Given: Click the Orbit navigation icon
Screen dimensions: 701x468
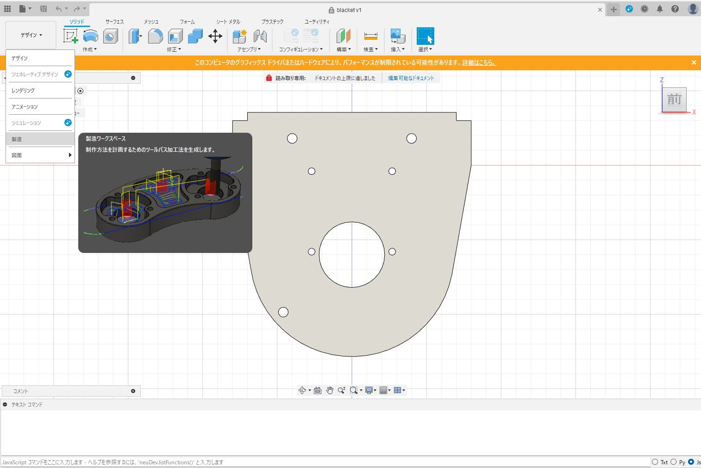Looking at the screenshot, I should 302,390.
